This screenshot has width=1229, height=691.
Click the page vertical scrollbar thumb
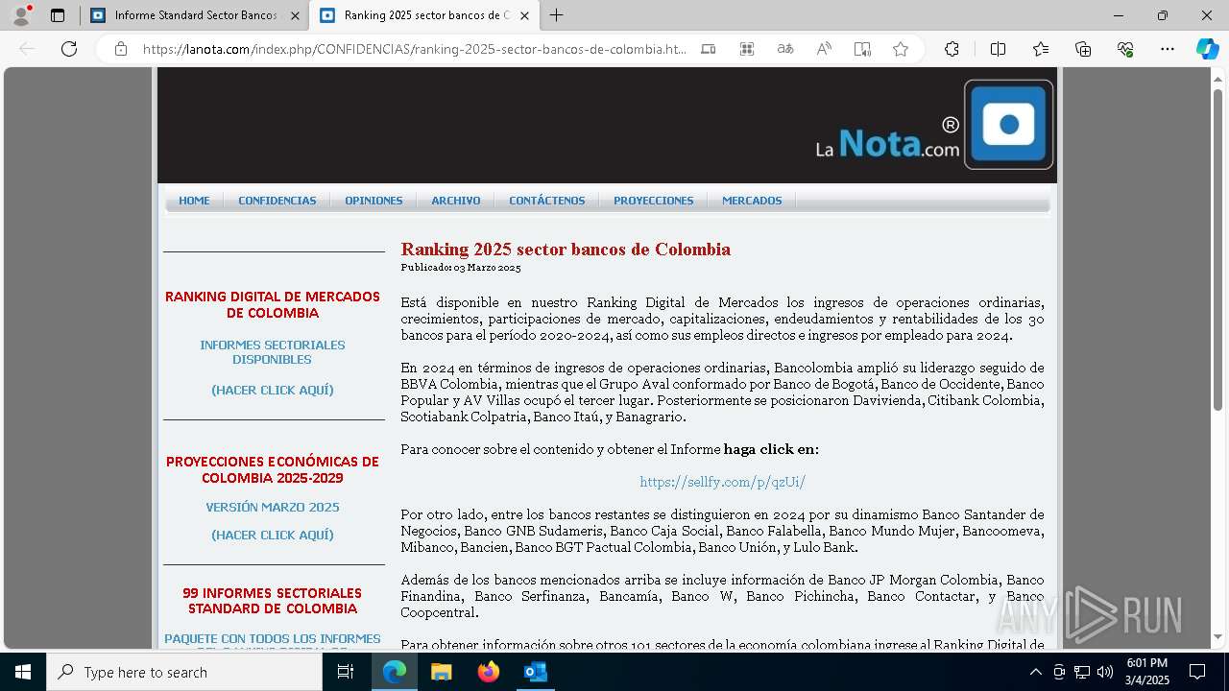coord(1218,250)
